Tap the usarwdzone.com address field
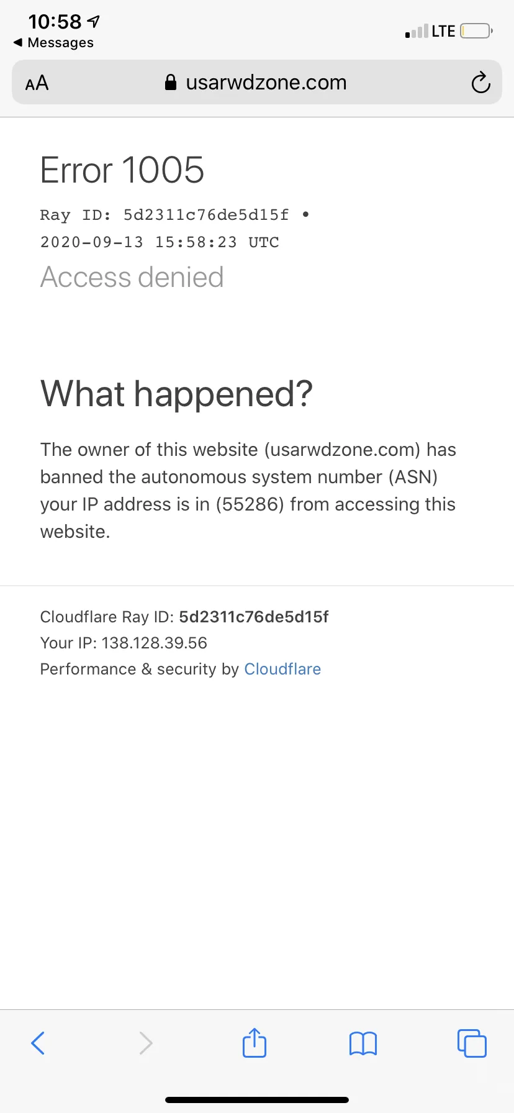This screenshot has height=1113, width=514. click(x=257, y=82)
